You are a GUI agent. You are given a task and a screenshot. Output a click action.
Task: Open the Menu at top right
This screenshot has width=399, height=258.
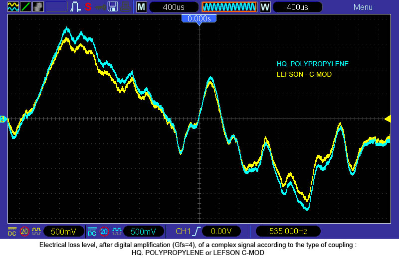click(x=363, y=7)
